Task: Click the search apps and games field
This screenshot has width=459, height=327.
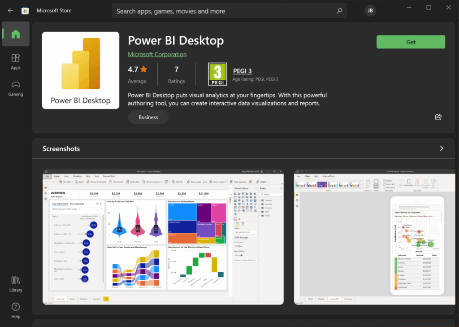Action: click(x=224, y=11)
